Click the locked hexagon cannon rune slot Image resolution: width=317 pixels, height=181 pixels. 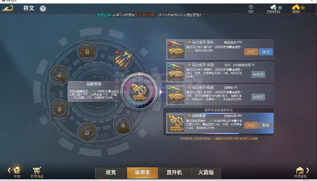pos(87,133)
